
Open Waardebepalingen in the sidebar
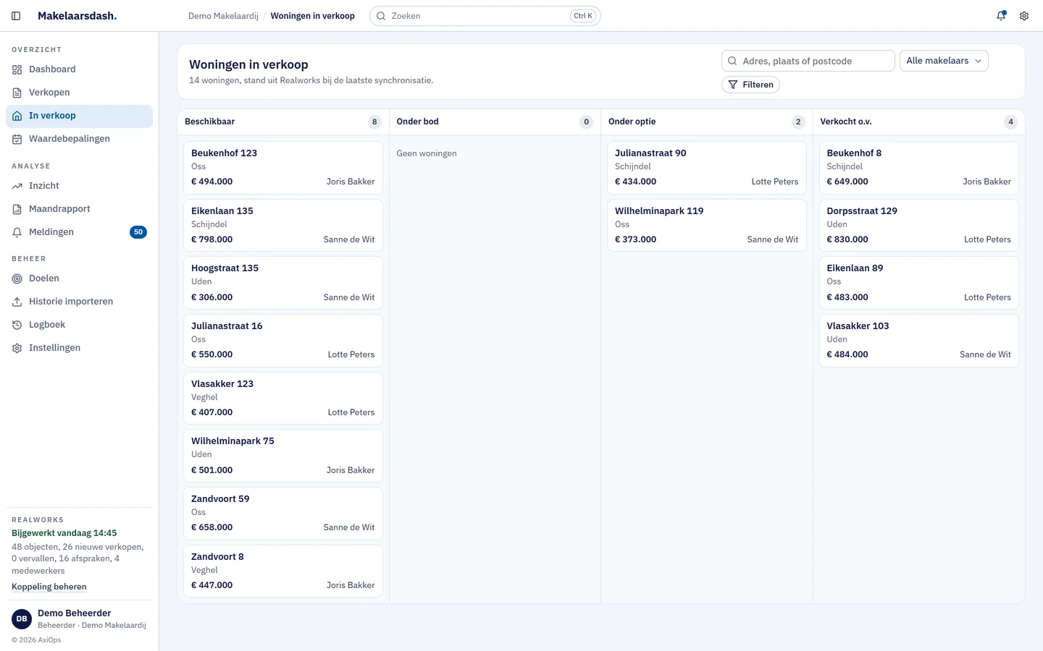click(x=80, y=139)
